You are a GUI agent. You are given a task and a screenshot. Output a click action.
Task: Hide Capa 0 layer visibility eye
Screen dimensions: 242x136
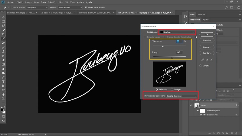[191, 105]
